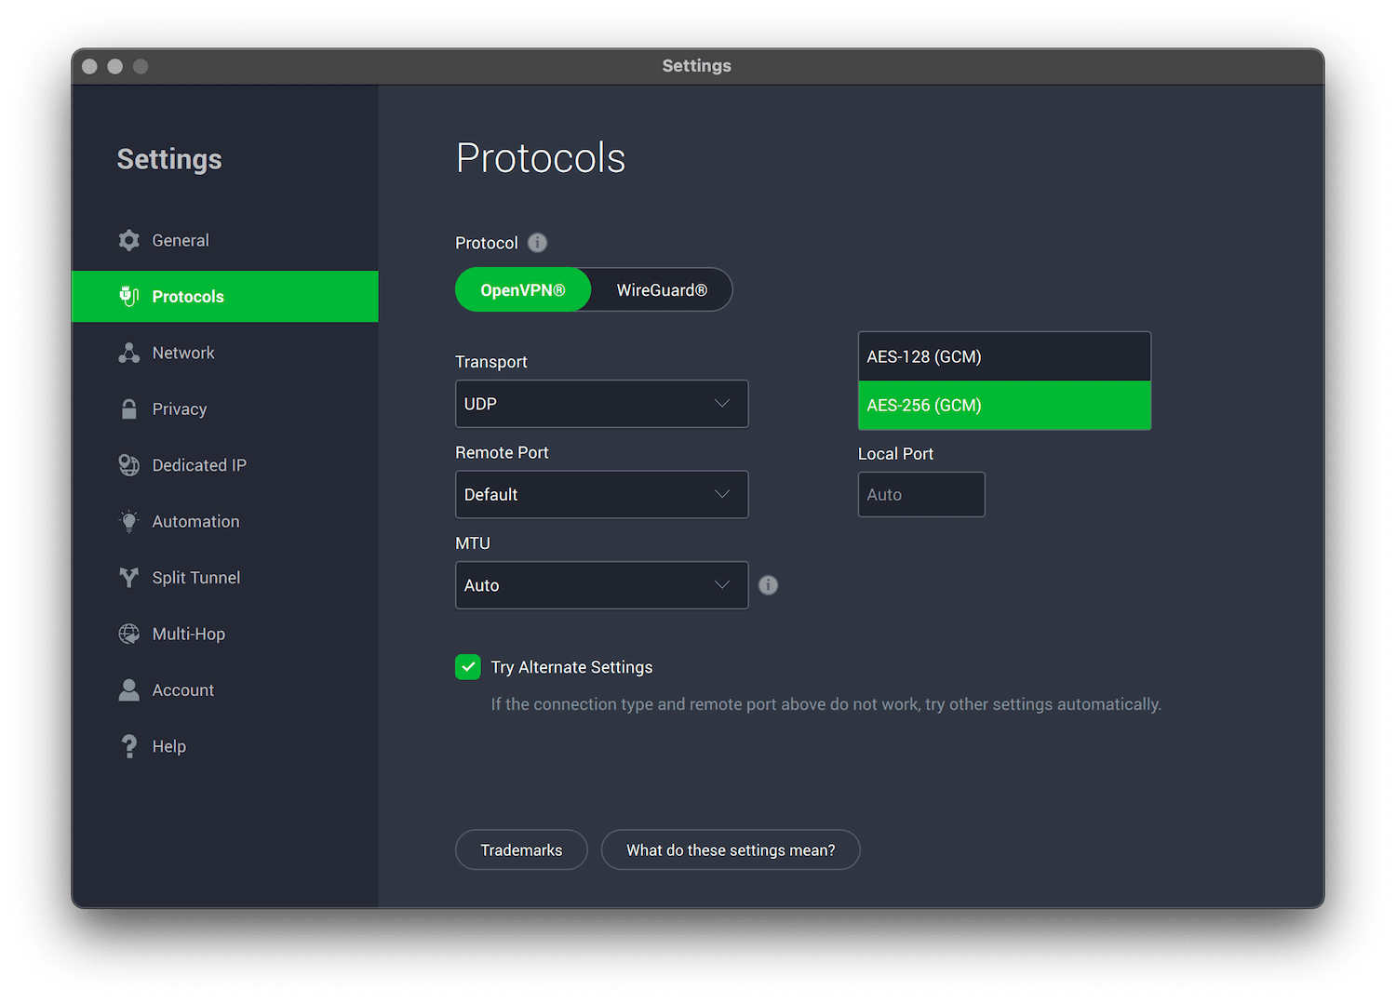This screenshot has height=1003, width=1396.
Task: Open the Transport UDP dropdown
Action: 601,404
